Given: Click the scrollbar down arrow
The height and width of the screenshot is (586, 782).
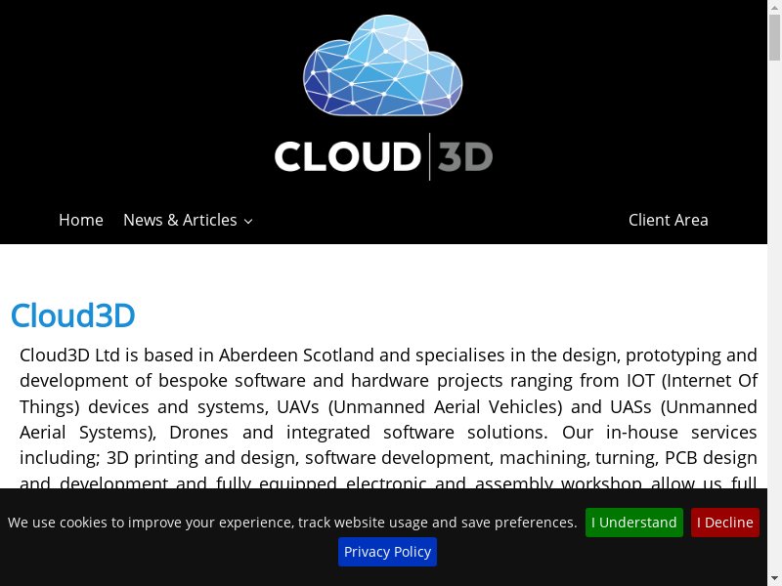Looking at the screenshot, I should (x=774, y=578).
